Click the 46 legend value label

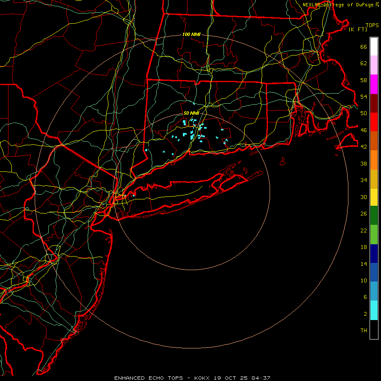[x=364, y=130]
